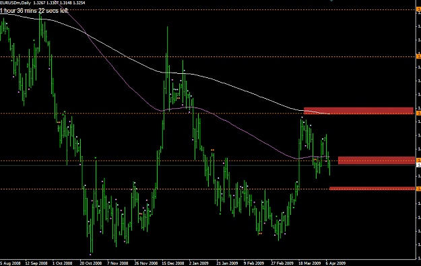Click the '18 Mar 2009' date label
421x266 pixels.
(x=309, y=263)
